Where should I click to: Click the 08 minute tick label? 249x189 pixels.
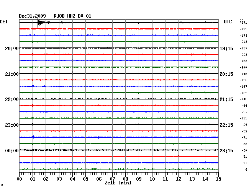(x=125, y=179)
